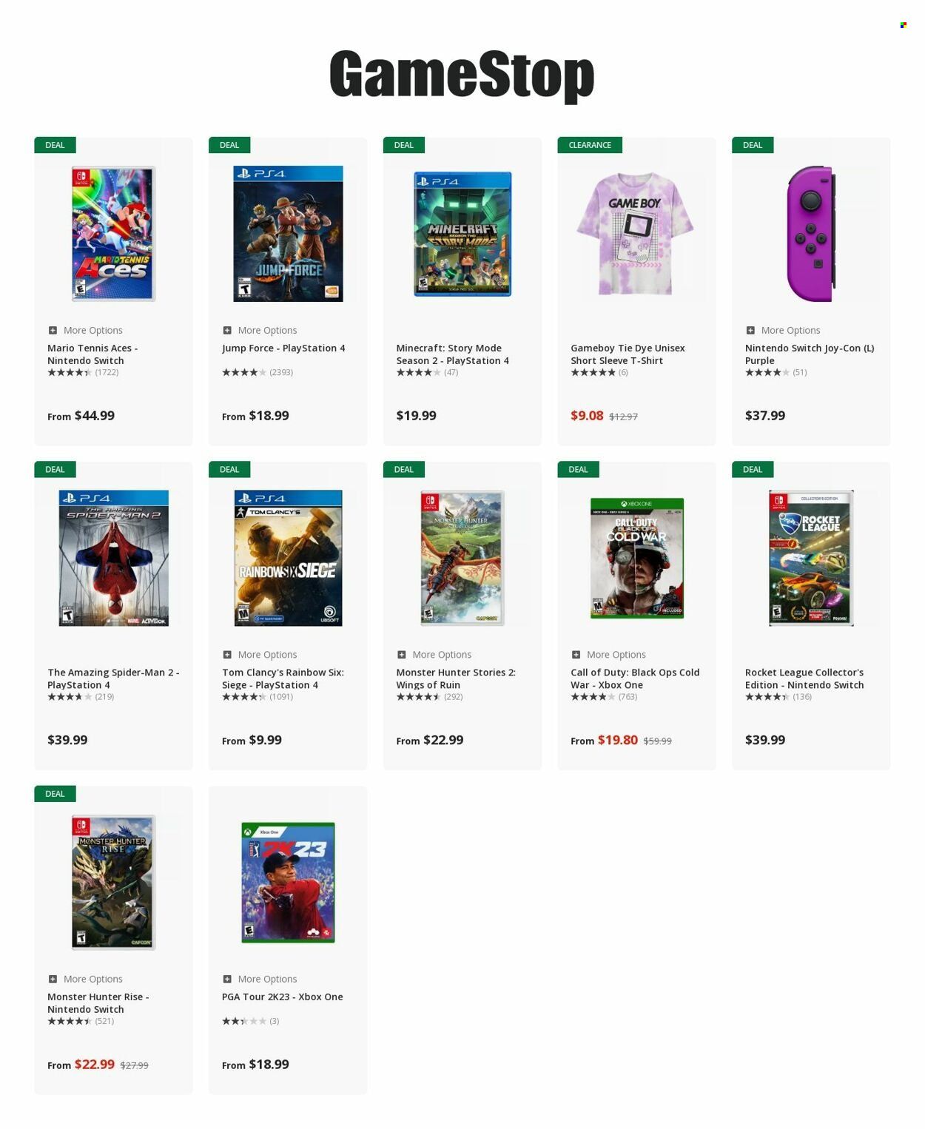Click the Amazing Spider-Man 2 cover image
Image resolution: width=925 pixels, height=1129 pixels.
113,558
